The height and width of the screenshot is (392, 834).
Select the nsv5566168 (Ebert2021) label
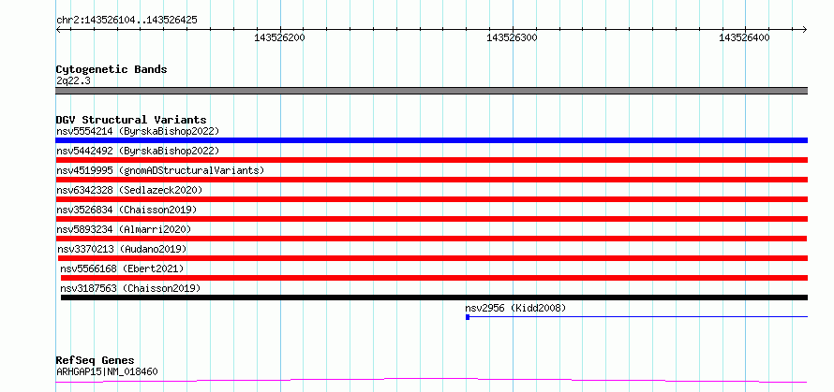click(122, 269)
